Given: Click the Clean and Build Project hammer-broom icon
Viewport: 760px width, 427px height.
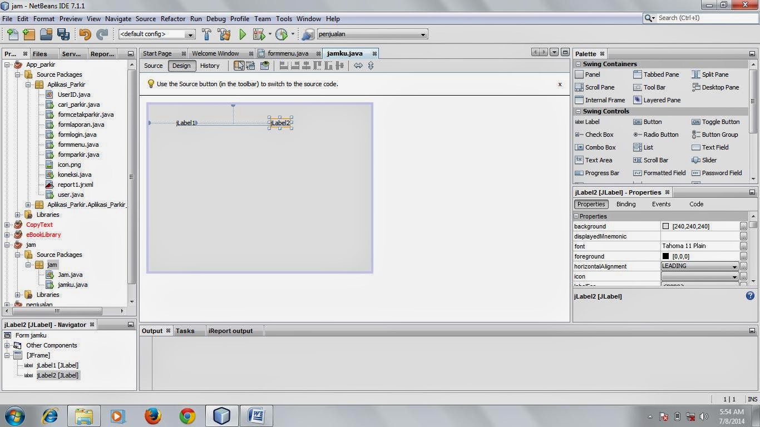Looking at the screenshot, I should point(224,34).
